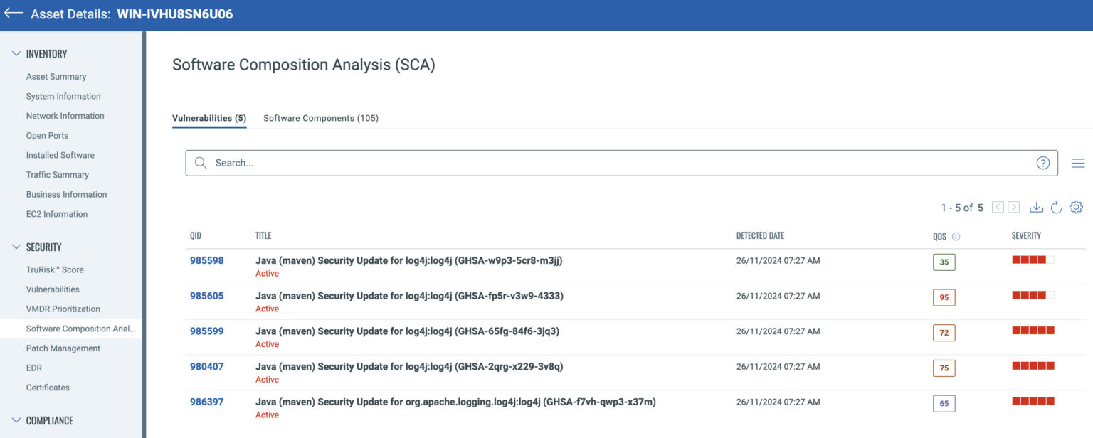Expand the COMPLIANCE section
The height and width of the screenshot is (438, 1093).
(x=16, y=420)
